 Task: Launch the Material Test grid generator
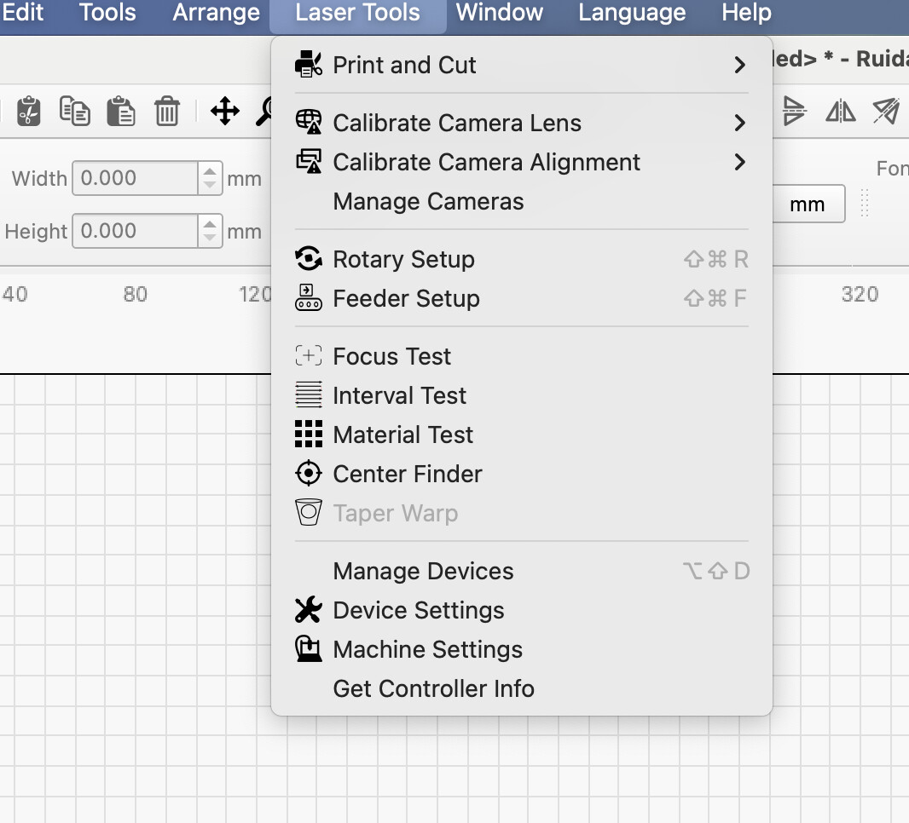pyautogui.click(x=402, y=435)
